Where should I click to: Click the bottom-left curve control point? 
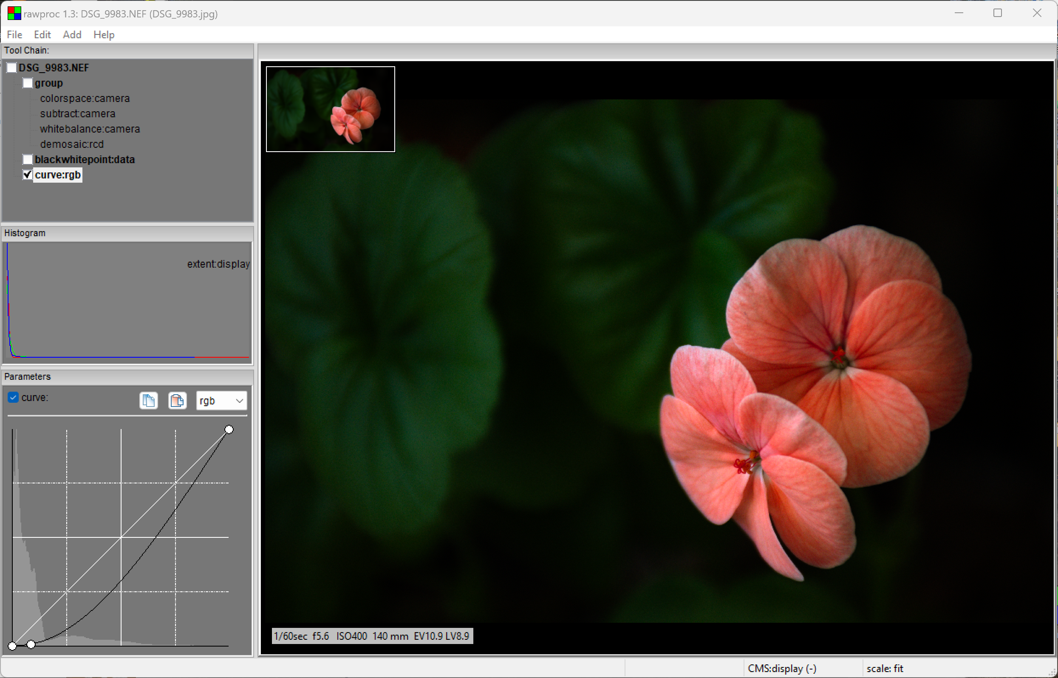[x=12, y=646]
